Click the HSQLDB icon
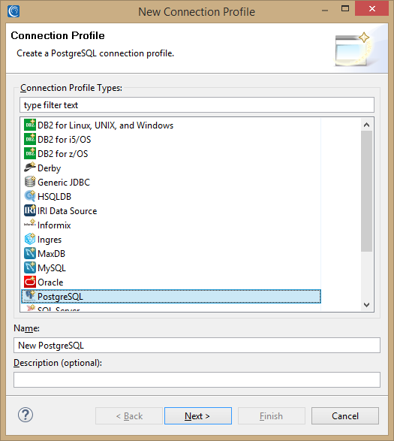This screenshot has height=441, width=394. (x=30, y=196)
